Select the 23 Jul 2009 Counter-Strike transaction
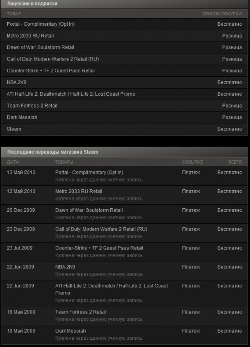Screen dimensions: 250x347 [x=124, y=252]
